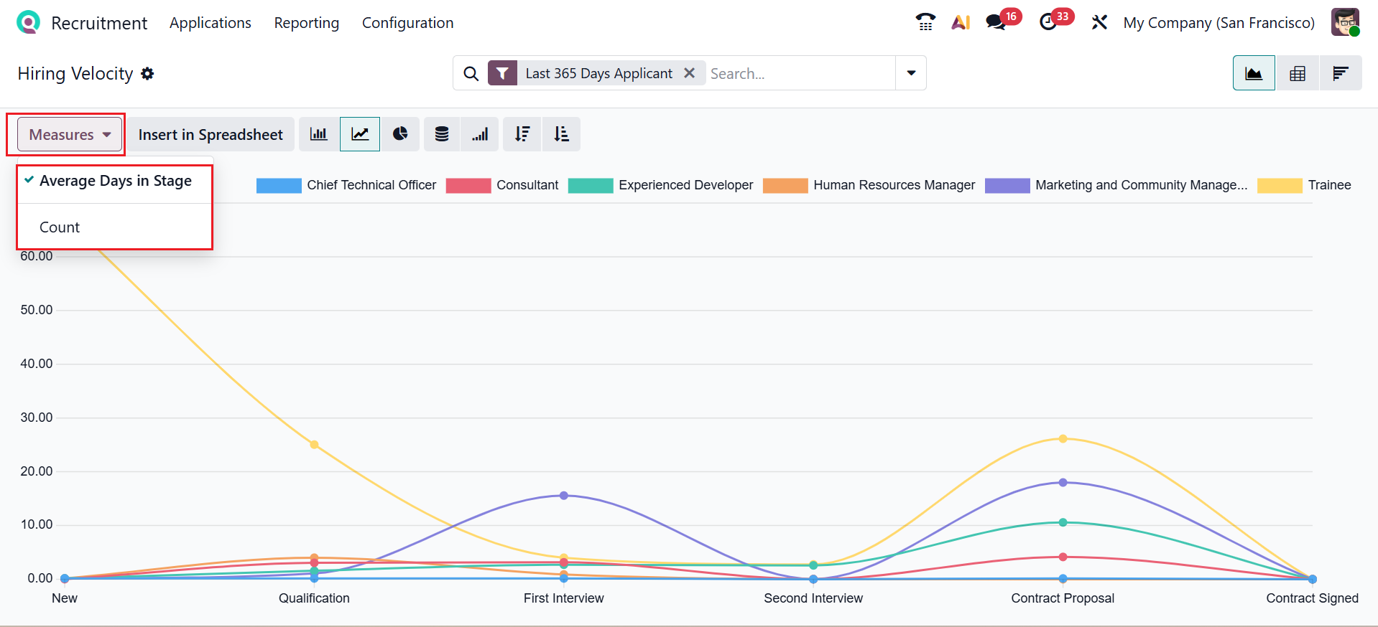This screenshot has height=627, width=1378.
Task: Sort chart in descending order
Action: point(522,134)
